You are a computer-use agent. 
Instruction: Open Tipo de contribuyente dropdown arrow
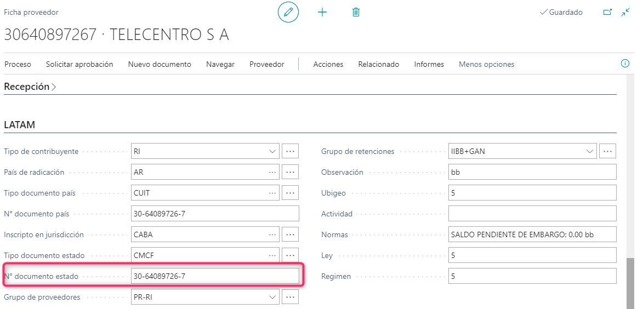[272, 151]
